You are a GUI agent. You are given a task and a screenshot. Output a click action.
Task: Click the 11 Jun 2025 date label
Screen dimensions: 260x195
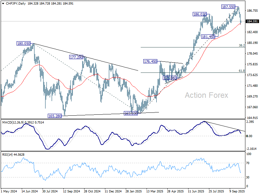[x=196, y=191]
